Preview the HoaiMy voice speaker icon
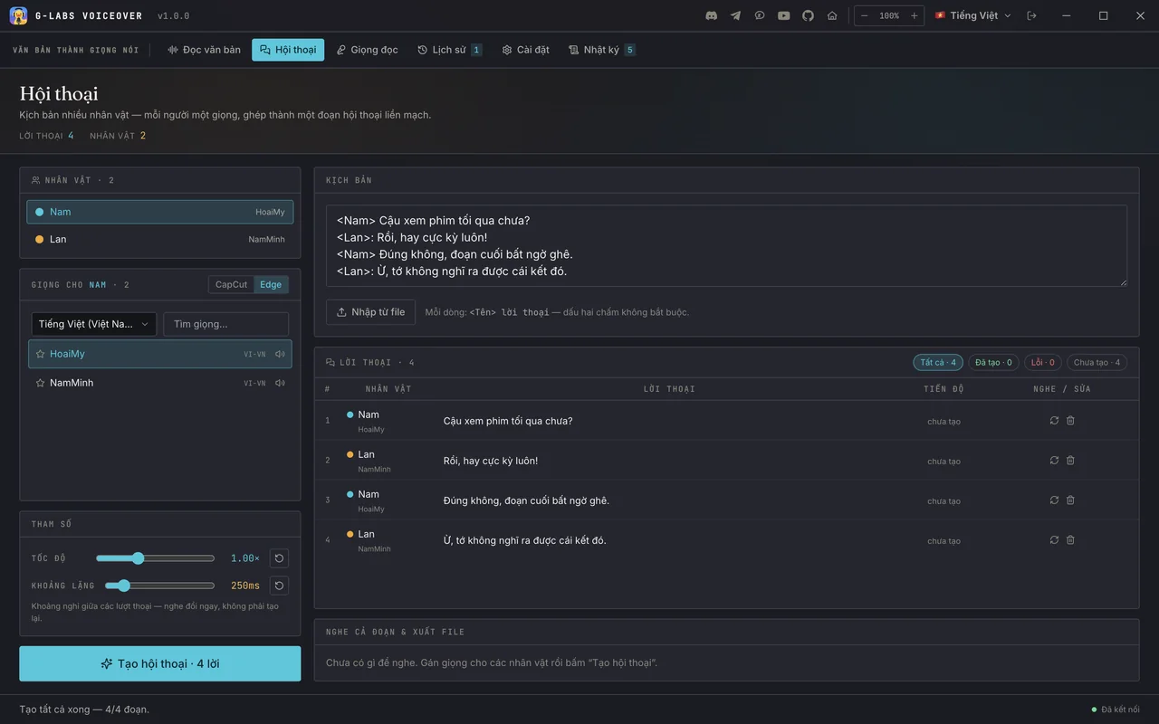 [280, 354]
